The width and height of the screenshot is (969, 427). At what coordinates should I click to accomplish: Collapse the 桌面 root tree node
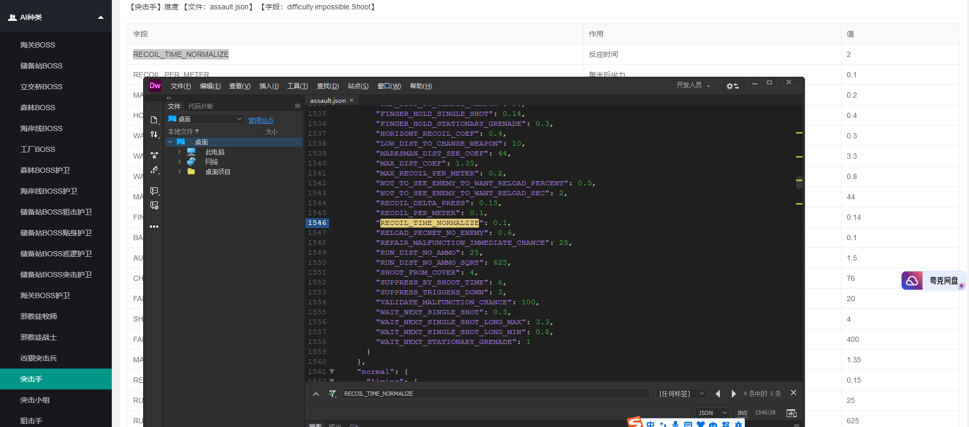click(x=170, y=142)
